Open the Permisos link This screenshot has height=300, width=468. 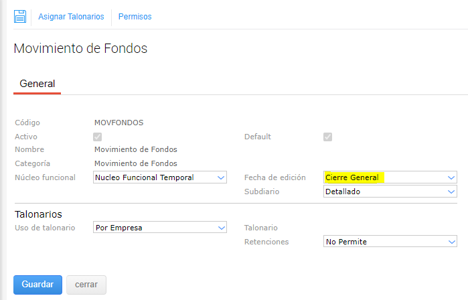tap(135, 17)
